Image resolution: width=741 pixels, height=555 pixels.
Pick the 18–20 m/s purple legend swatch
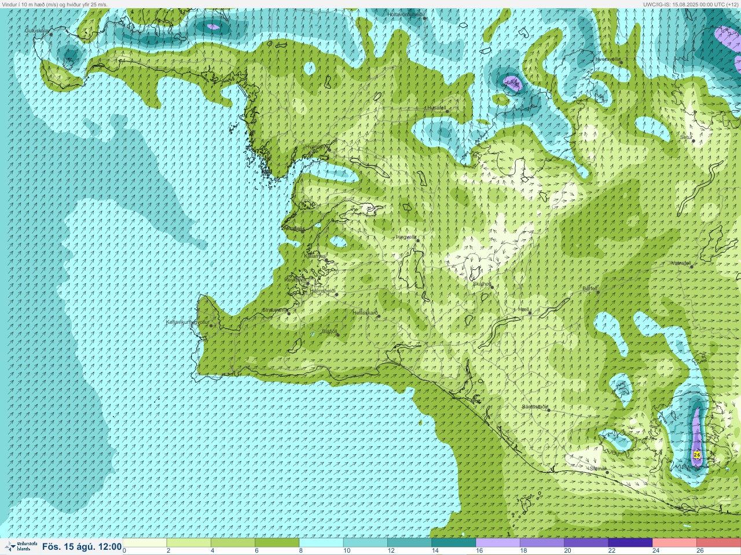pos(542,543)
